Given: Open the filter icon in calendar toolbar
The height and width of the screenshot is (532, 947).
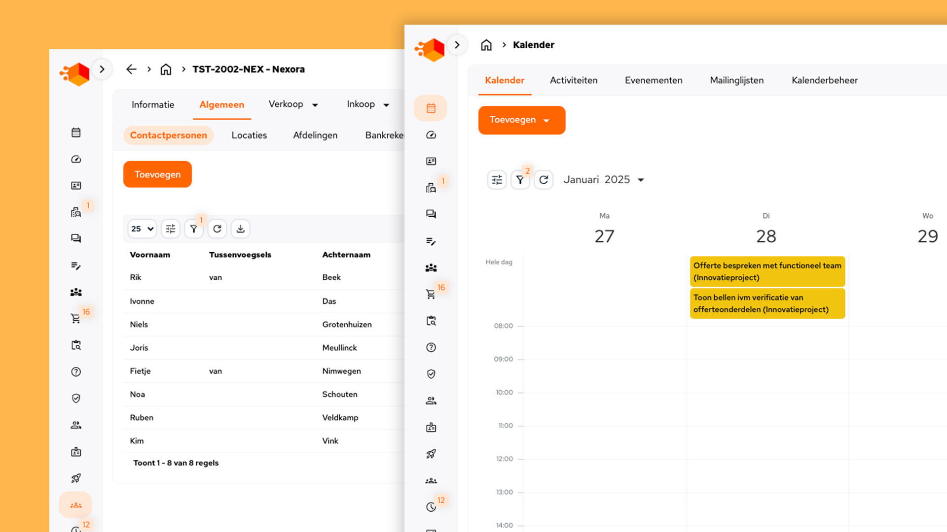Looking at the screenshot, I should [x=520, y=180].
